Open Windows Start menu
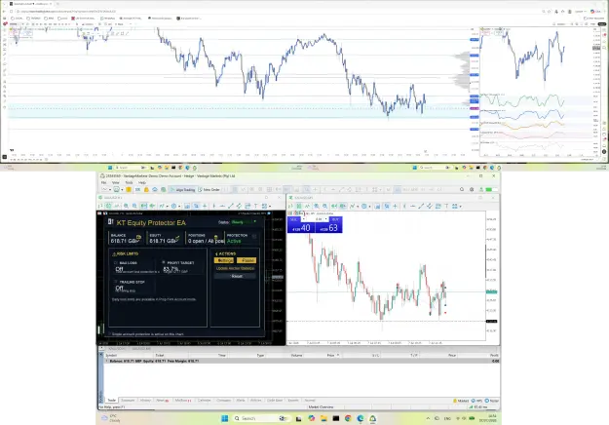The width and height of the screenshot is (609, 425). 224,418
